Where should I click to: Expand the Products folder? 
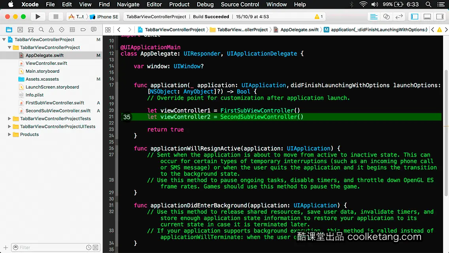(9, 134)
